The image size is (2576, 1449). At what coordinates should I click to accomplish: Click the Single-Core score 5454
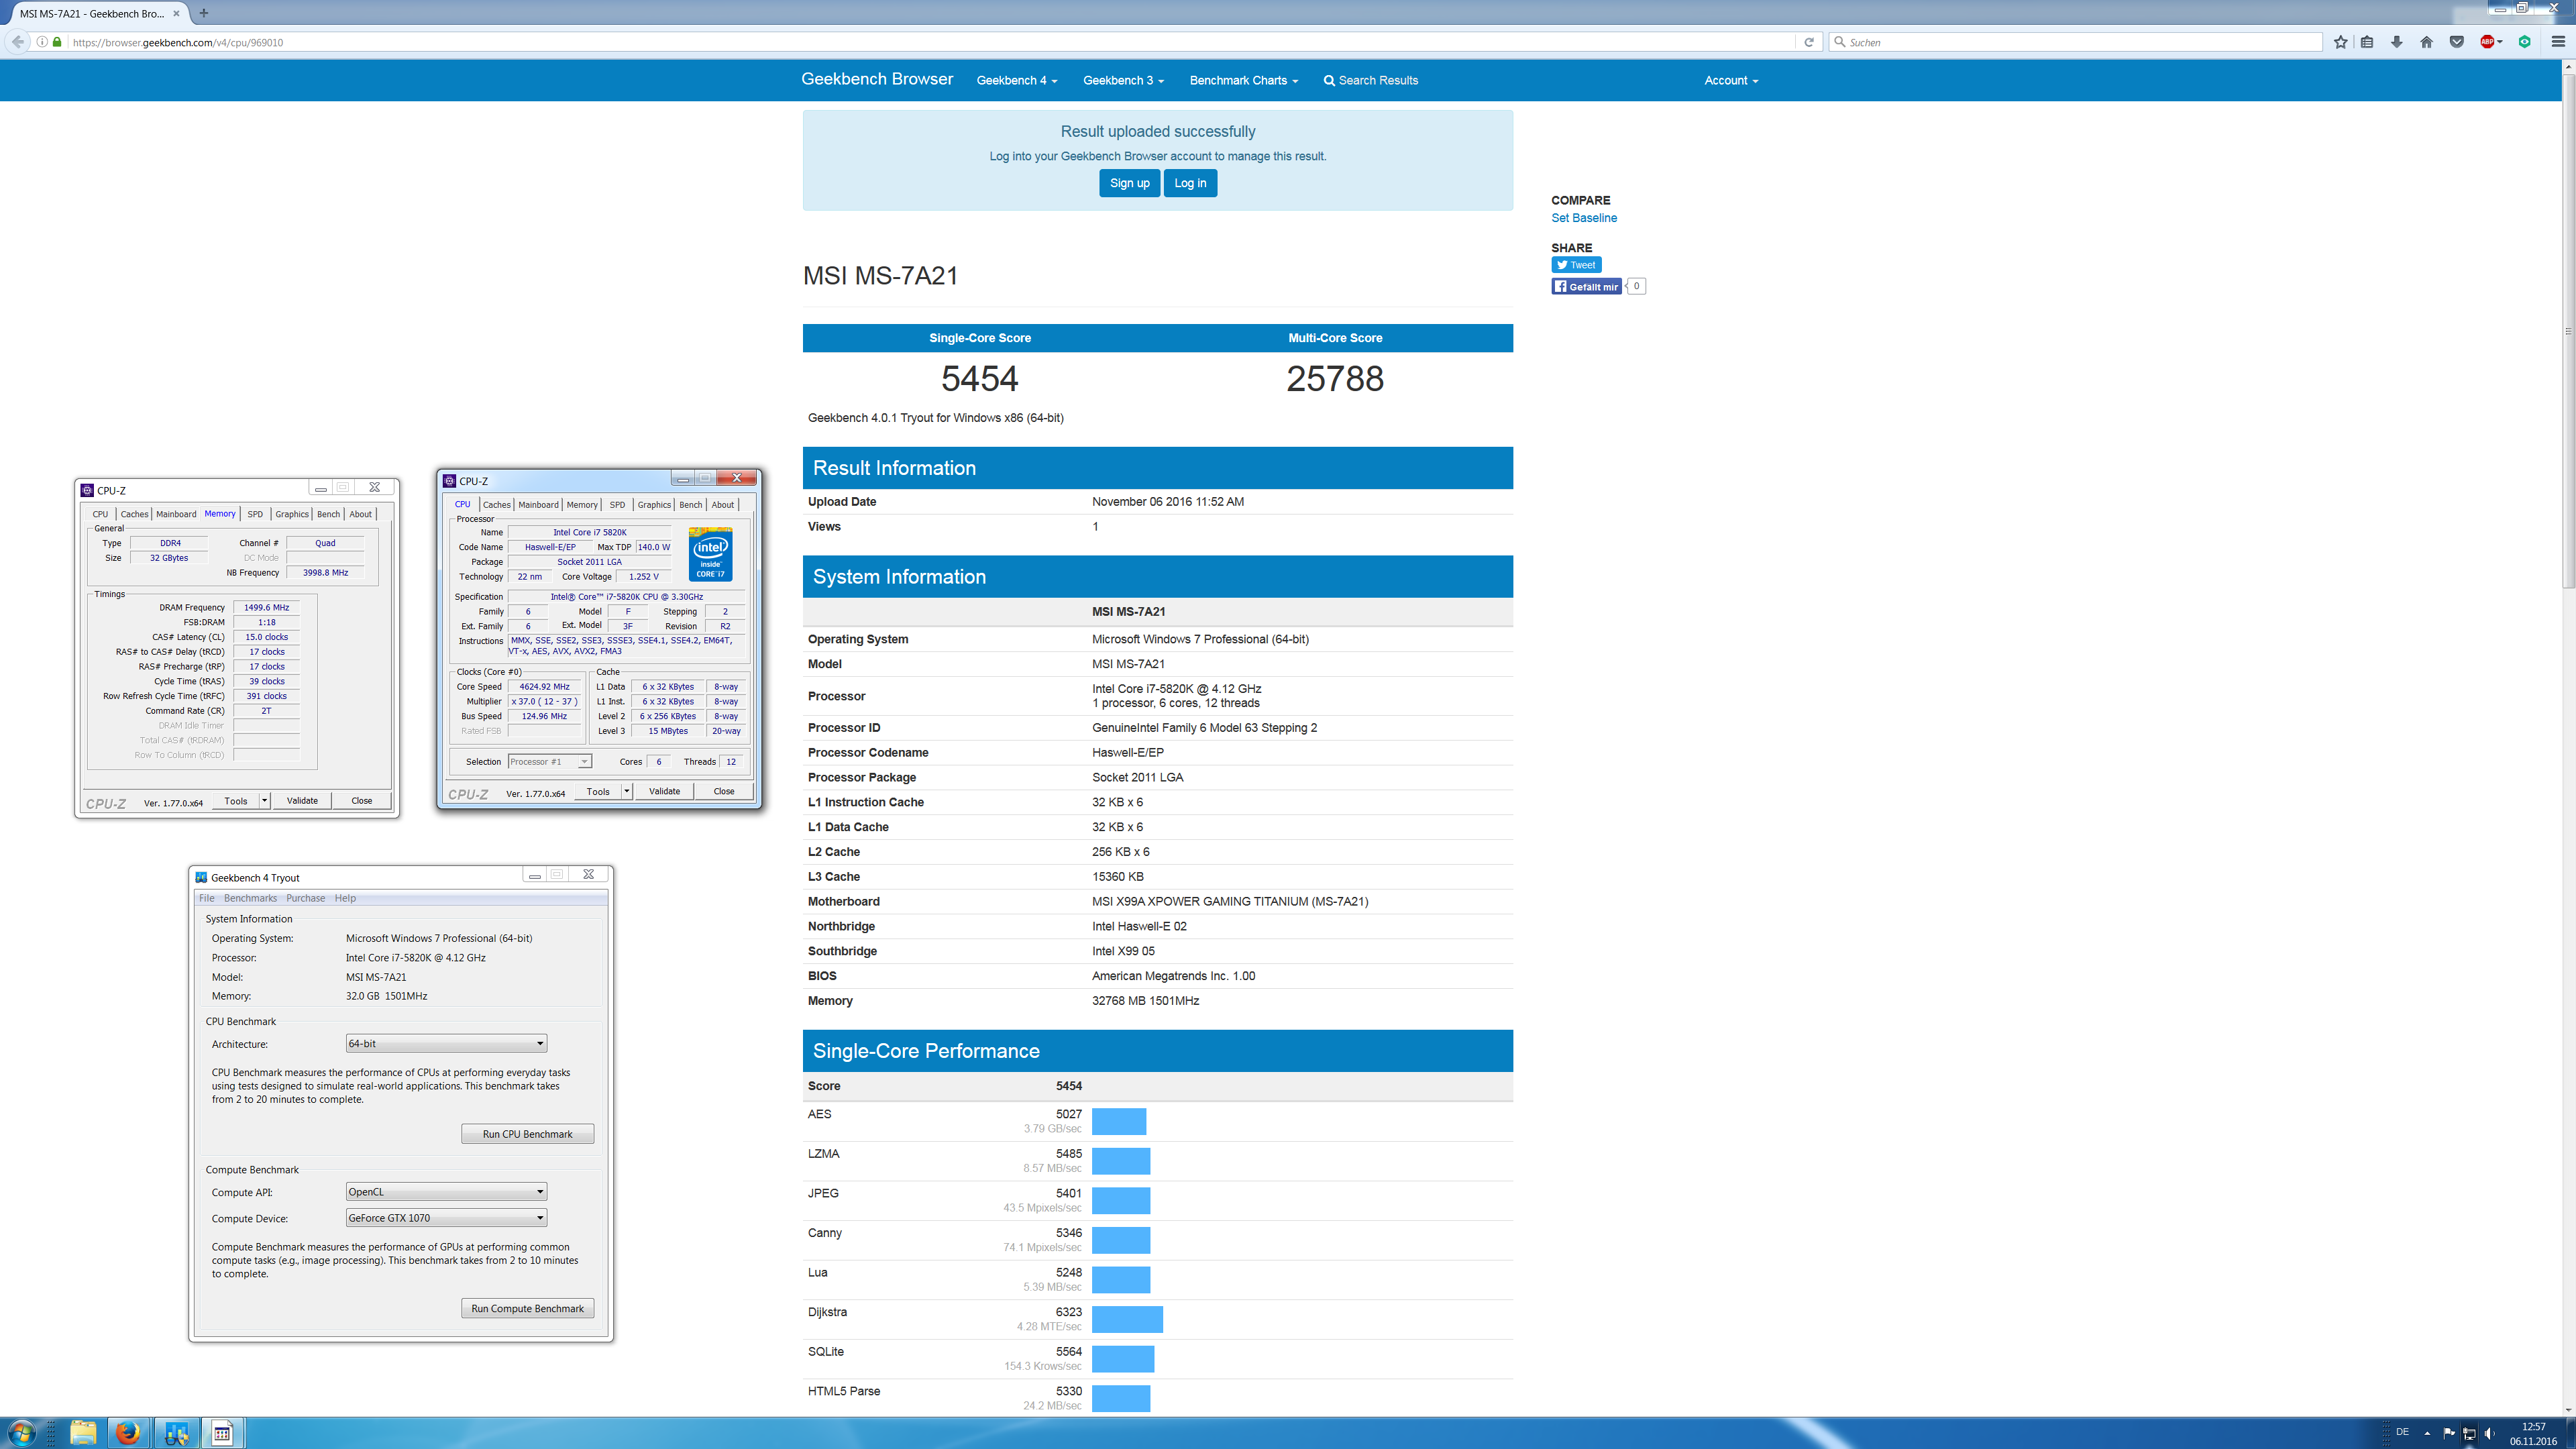(979, 379)
